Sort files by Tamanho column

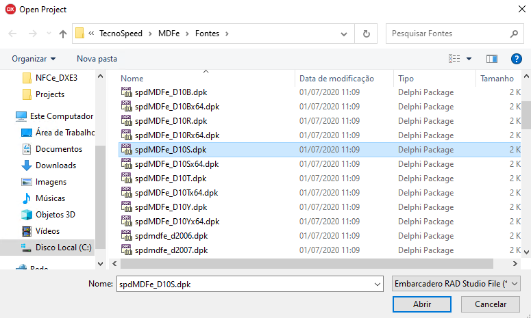tap(497, 79)
